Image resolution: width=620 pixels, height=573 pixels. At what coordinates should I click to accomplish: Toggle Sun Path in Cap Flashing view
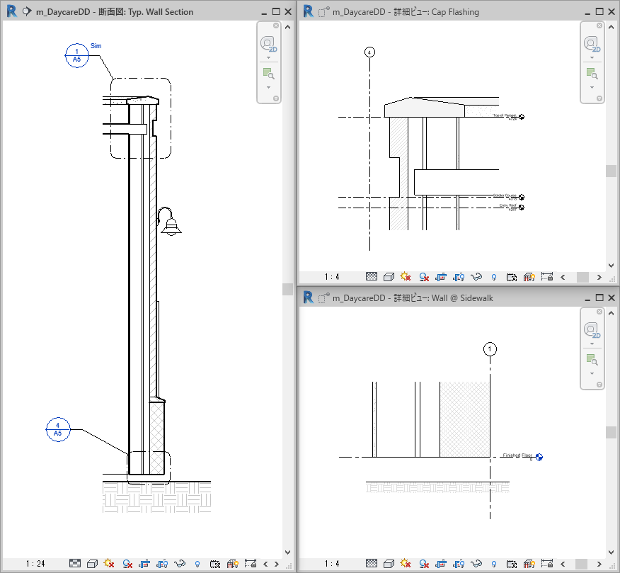pos(406,277)
